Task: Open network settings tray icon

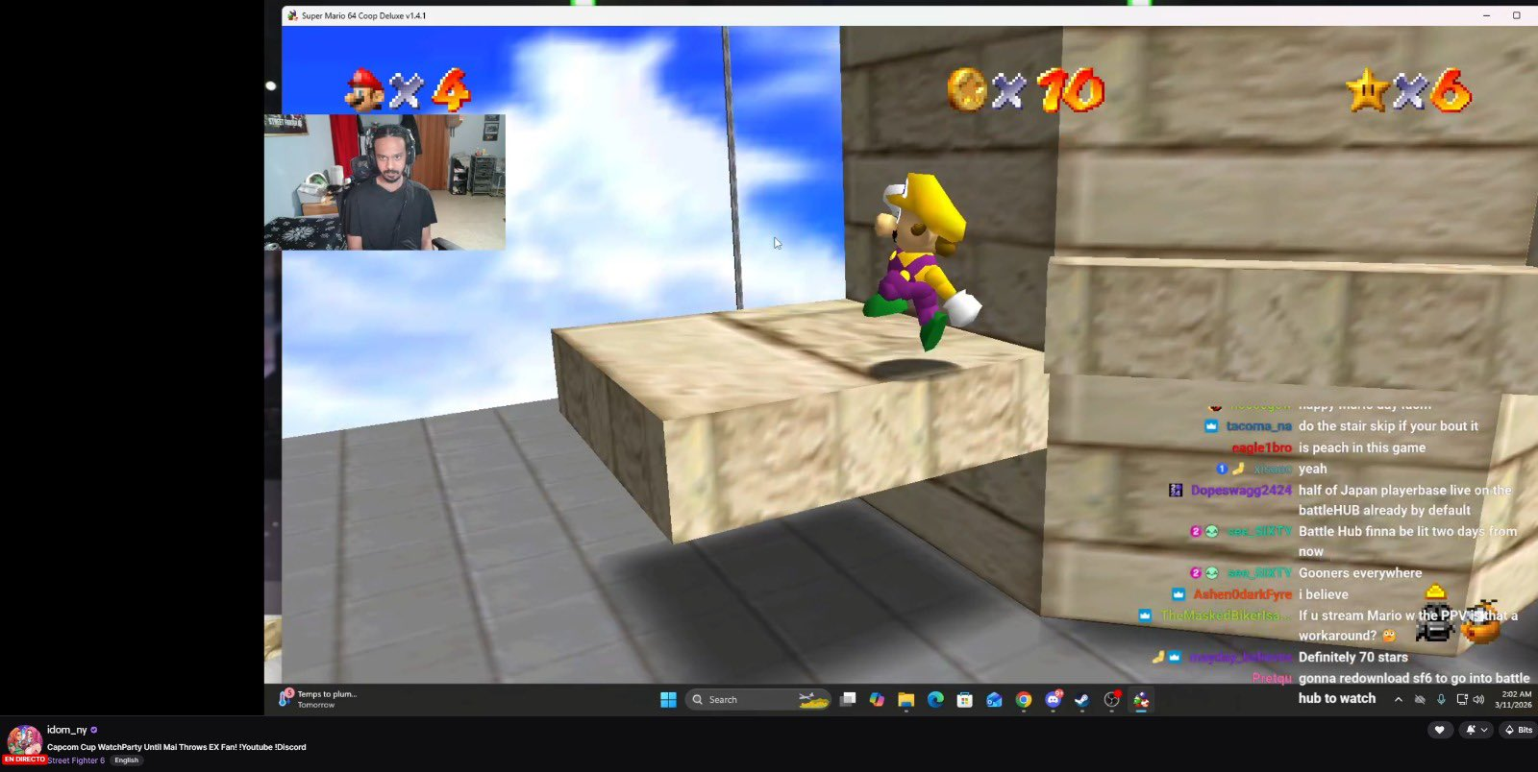Action: click(x=1462, y=700)
